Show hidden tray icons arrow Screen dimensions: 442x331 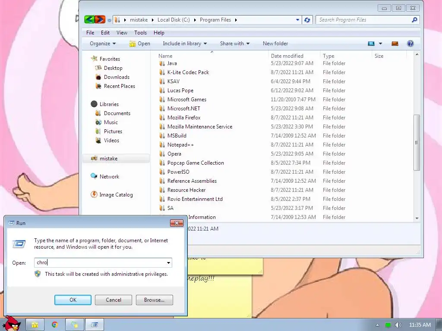click(377, 325)
